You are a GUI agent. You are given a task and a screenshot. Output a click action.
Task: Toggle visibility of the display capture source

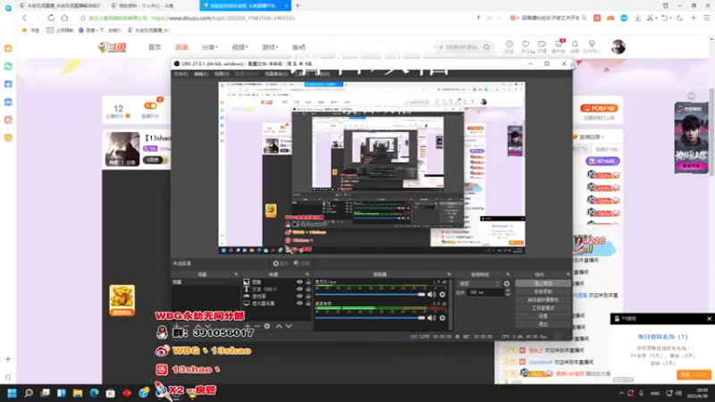pyautogui.click(x=299, y=303)
